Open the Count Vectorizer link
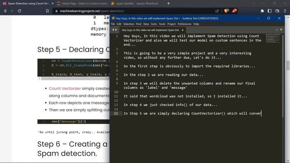290x163 pixels. 65,89
